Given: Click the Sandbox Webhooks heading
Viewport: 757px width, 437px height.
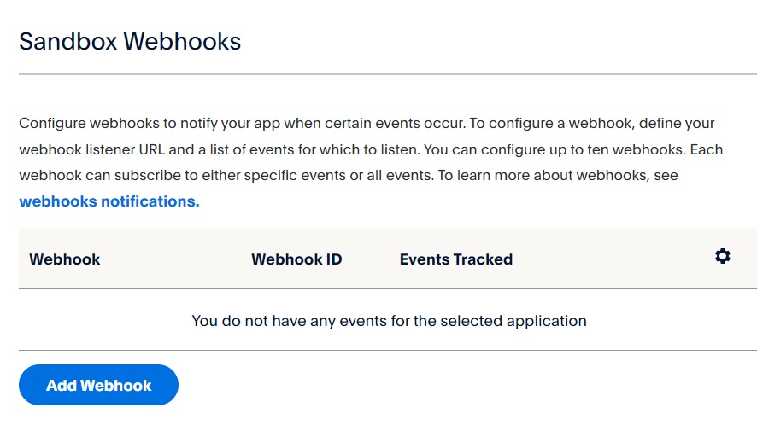Looking at the screenshot, I should coord(130,41).
